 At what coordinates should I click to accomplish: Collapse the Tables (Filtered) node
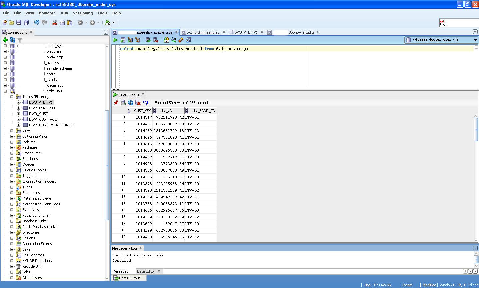12,97
